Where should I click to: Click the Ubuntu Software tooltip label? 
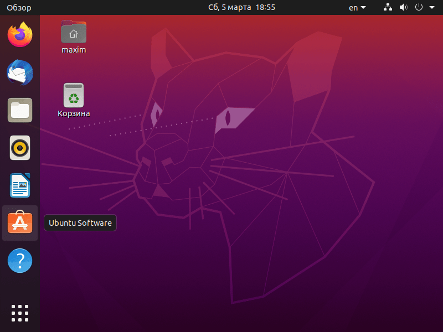[80, 222]
